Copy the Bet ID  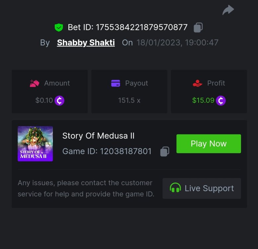tap(198, 28)
